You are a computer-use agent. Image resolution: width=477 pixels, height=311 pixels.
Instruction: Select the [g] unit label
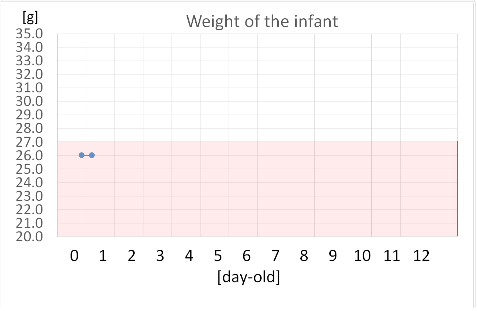(x=30, y=17)
